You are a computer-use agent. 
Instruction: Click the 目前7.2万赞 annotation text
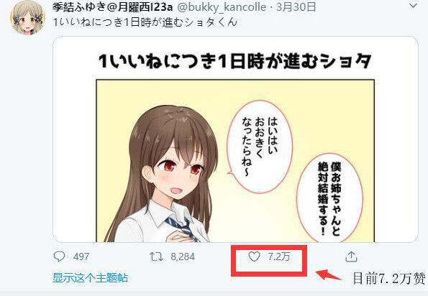(389, 278)
